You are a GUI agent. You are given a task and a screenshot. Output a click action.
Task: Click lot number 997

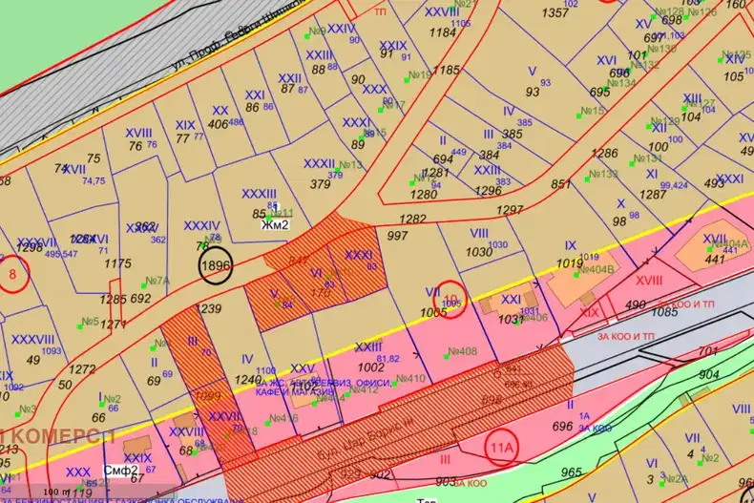tap(397, 236)
